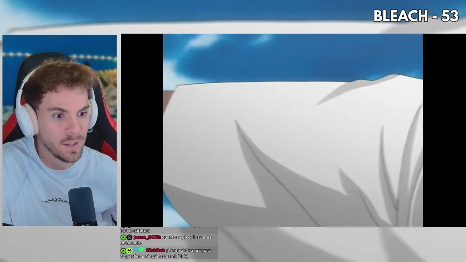Click the streamer webcam feed
Screen dimensions: 466x262
59,130
